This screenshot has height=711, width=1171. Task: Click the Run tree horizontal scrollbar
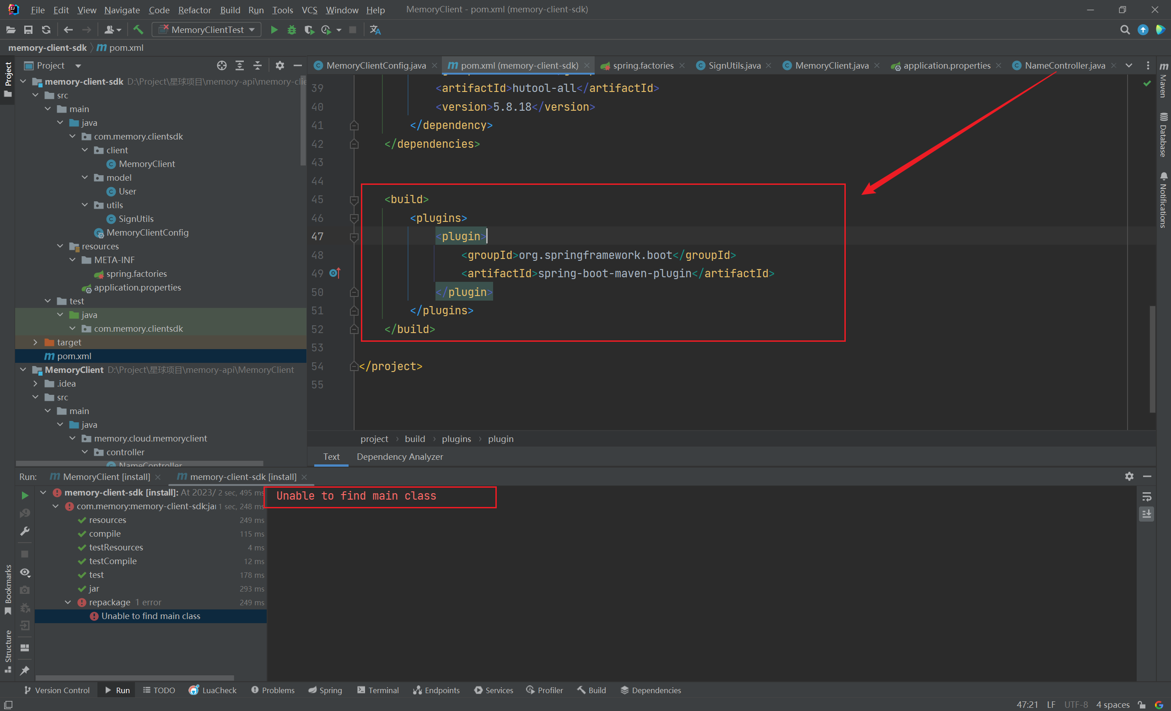point(135,678)
